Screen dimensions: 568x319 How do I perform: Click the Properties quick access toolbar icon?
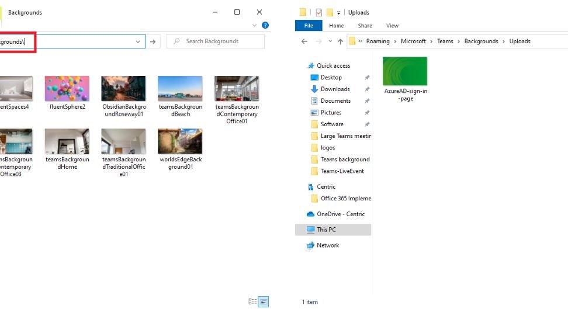pyautogui.click(x=319, y=12)
